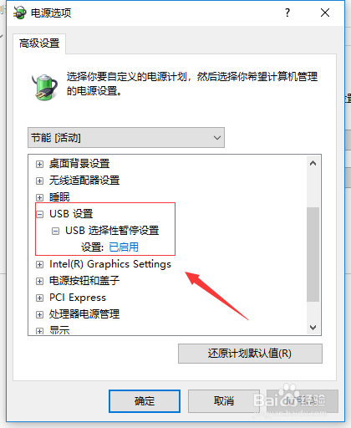351x428 pixels.
Task: Expand Intel(R) Graphics Settings node
Action: 39,264
